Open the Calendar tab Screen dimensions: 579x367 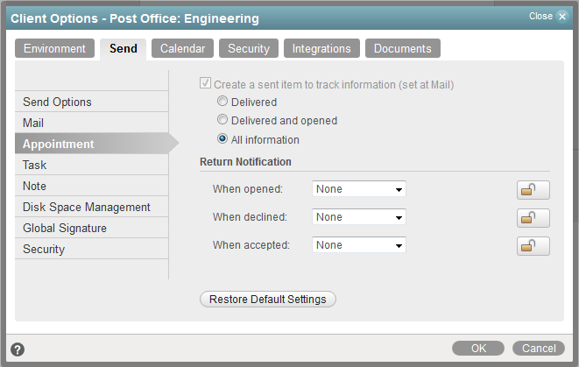point(182,49)
